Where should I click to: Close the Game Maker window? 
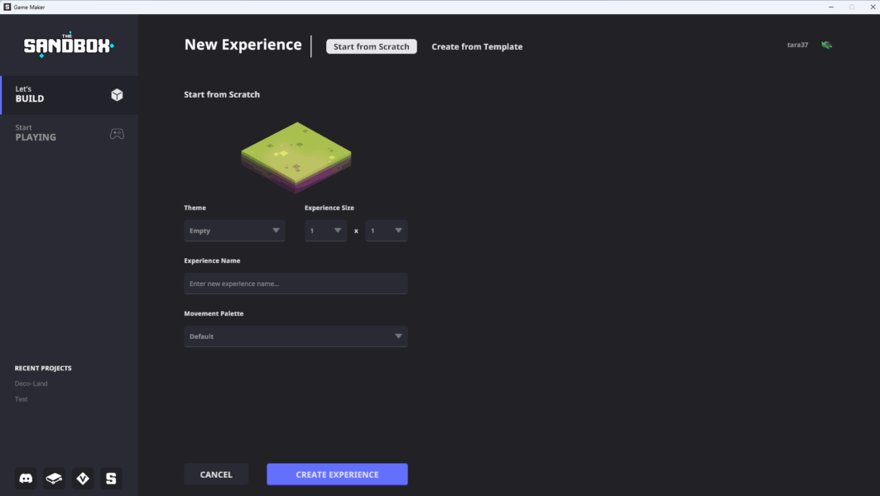[x=873, y=7]
